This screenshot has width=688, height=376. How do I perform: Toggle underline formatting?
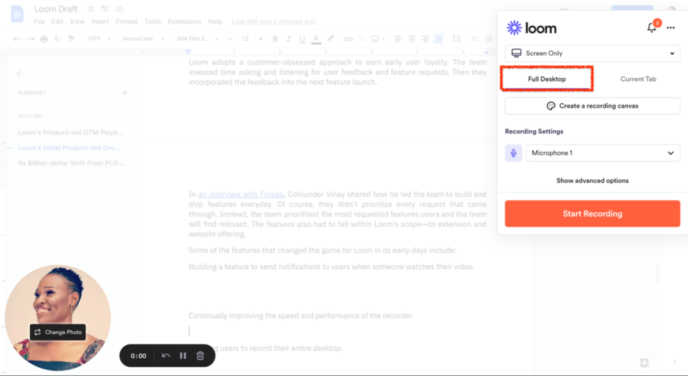click(302, 39)
